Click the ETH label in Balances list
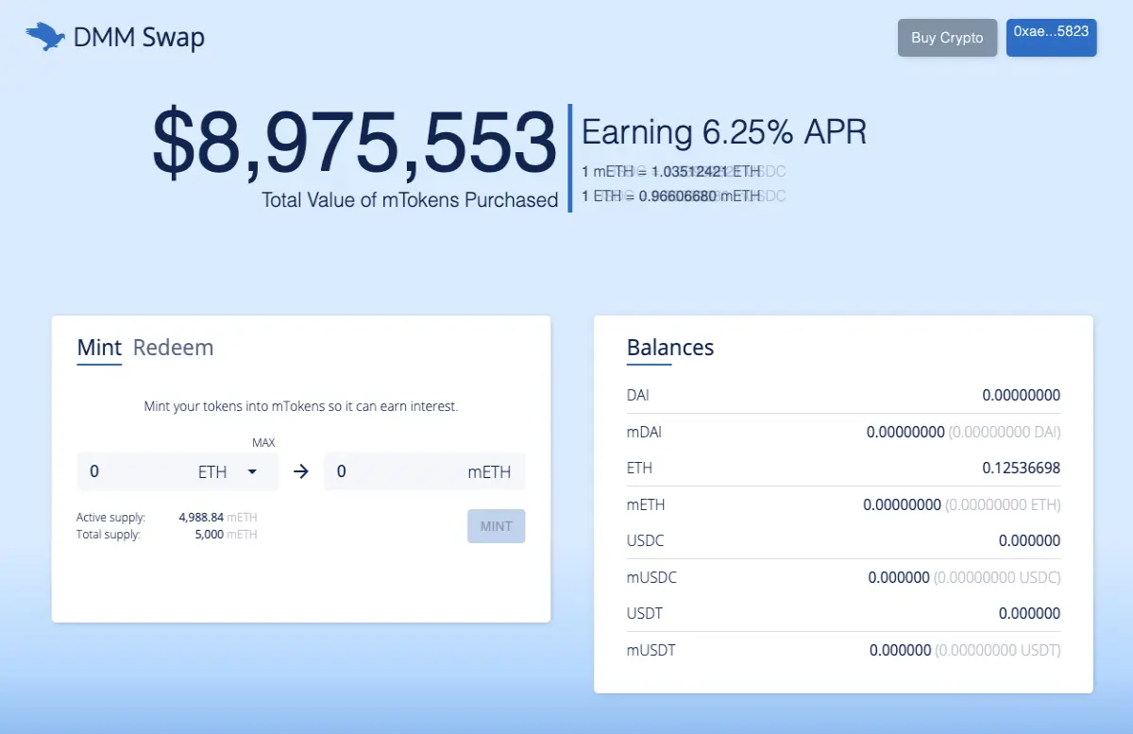This screenshot has height=734, width=1133. click(639, 468)
